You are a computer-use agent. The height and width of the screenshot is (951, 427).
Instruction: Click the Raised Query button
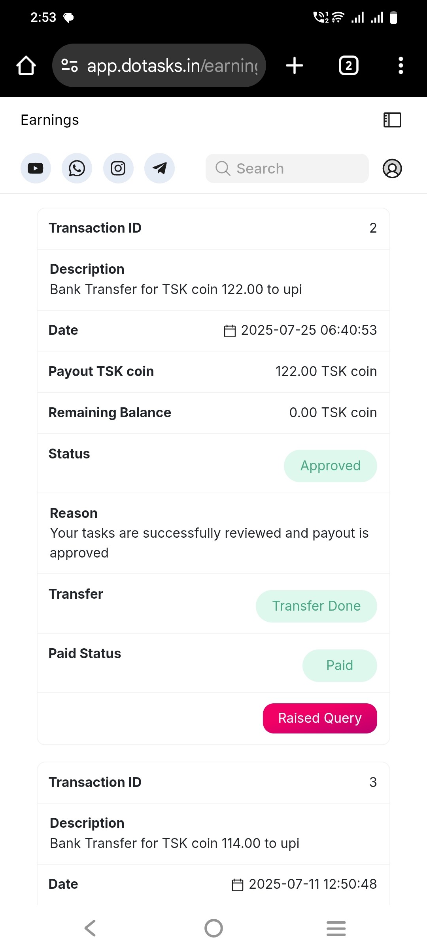320,718
